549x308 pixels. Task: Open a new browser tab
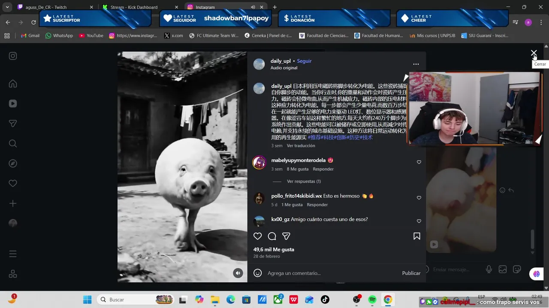(274, 7)
